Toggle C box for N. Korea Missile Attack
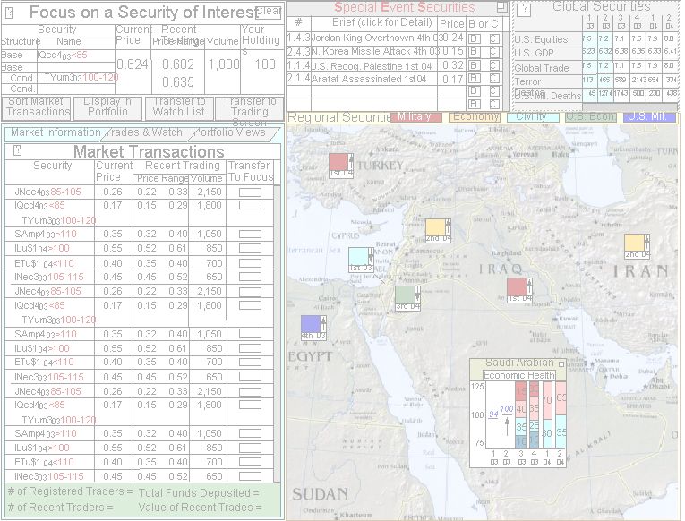Image resolution: width=685 pixels, height=521 pixels. (x=493, y=52)
